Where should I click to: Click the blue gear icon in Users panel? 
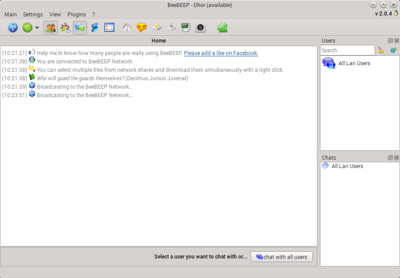tap(393, 51)
